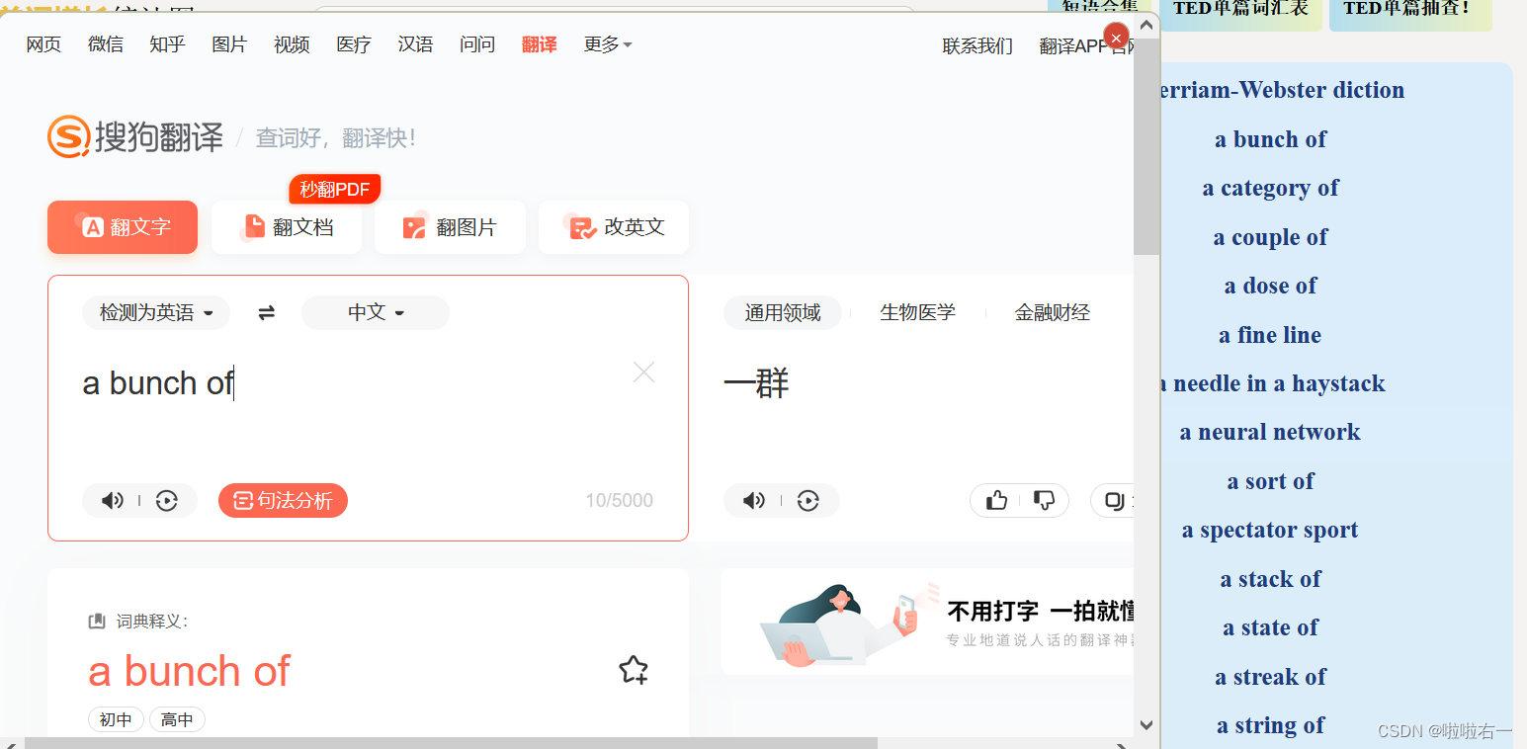The width and height of the screenshot is (1527, 749).
Task: Swap source and target languages
Action: pos(266,313)
